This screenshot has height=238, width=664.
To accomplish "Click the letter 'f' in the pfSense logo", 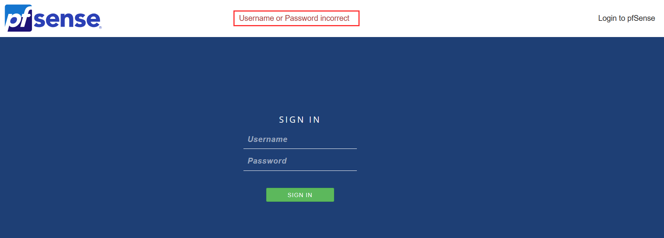I will click(26, 18).
